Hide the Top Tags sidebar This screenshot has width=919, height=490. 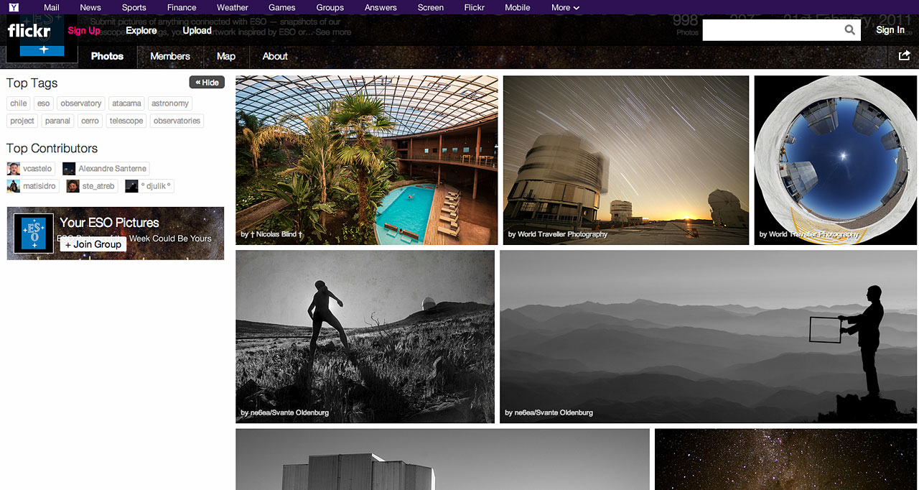[207, 83]
